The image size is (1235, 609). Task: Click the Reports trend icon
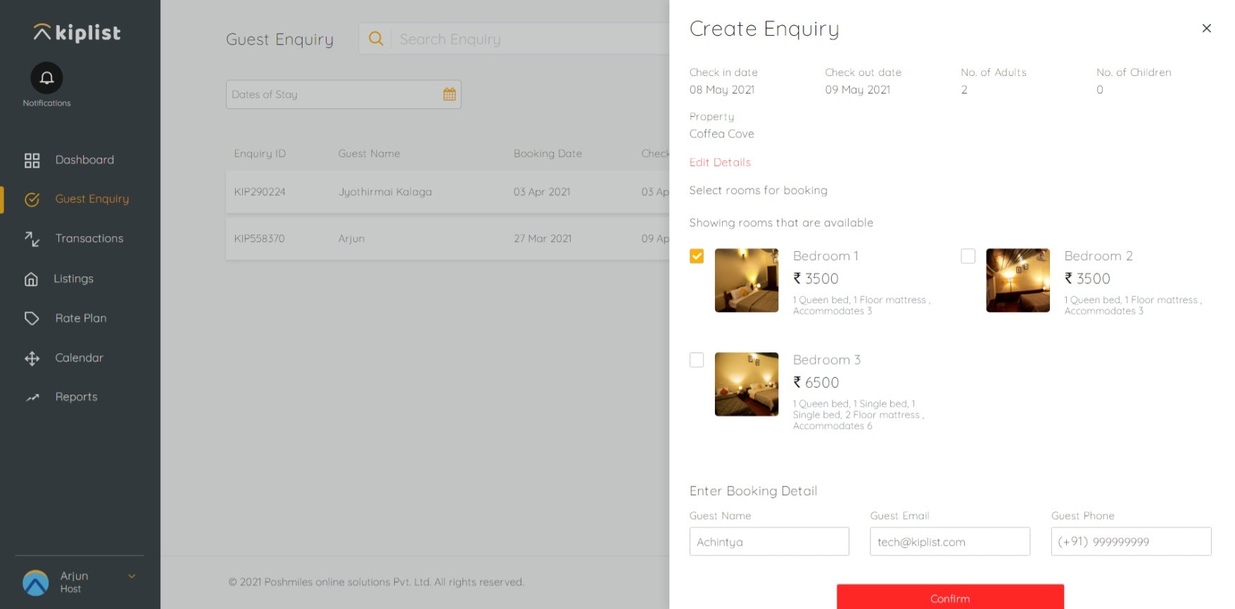tap(32, 397)
